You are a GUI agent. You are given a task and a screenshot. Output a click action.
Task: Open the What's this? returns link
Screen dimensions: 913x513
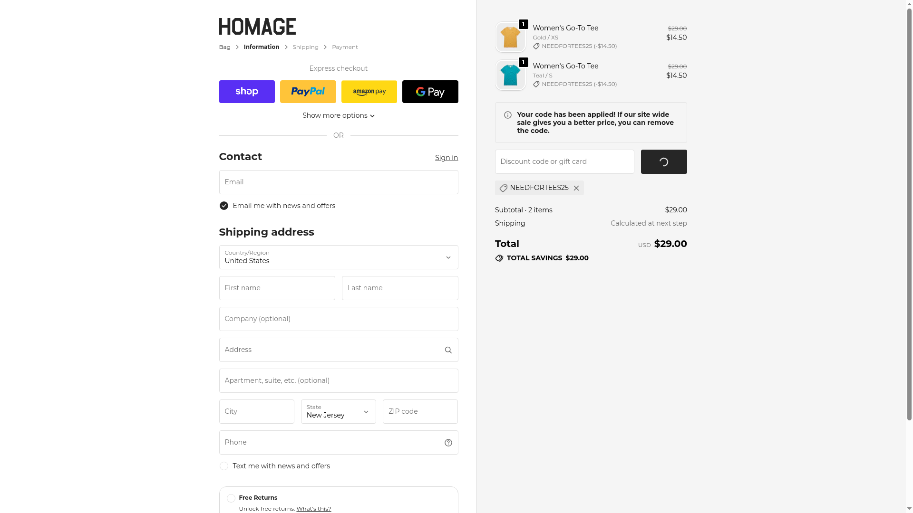tap(313, 509)
